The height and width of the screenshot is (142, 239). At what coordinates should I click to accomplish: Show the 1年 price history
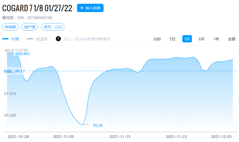click(216, 39)
